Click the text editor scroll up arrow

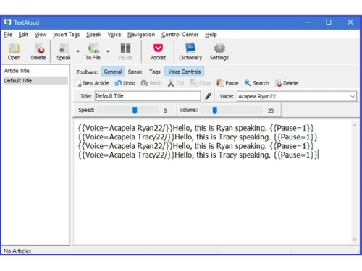[355, 125]
